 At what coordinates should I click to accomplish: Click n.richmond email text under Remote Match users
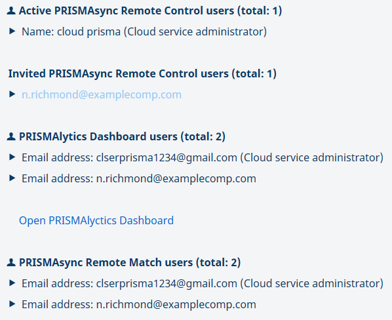[176, 304]
